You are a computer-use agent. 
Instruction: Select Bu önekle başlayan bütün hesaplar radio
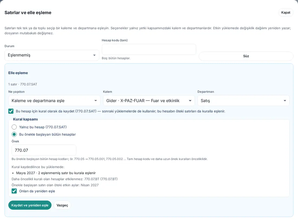coord(14,135)
